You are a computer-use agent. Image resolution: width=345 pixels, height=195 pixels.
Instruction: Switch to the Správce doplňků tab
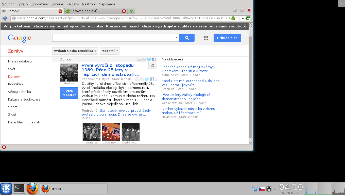coord(96,11)
